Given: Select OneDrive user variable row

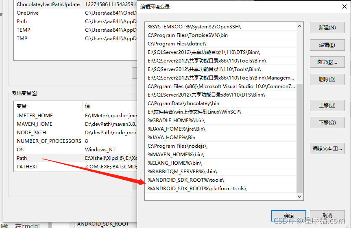Looking at the screenshot, I should (x=75, y=13).
